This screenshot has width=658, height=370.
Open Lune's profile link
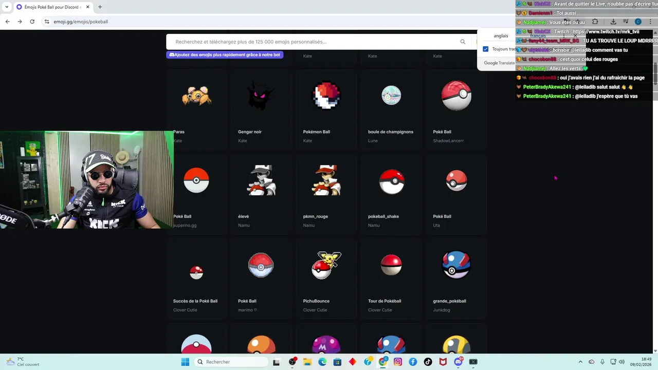coord(373,141)
